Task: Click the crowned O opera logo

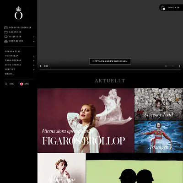Action: 19,13
